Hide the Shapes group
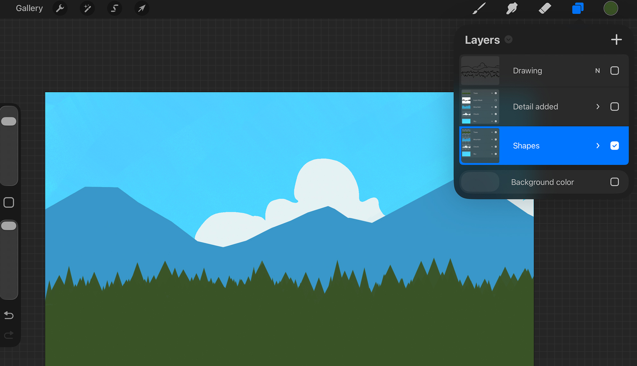Screen dimensions: 637x366 click(614, 146)
